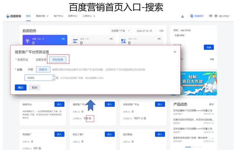Choose 自定义 budget option
Screen dimensions: 237x150
43,69
